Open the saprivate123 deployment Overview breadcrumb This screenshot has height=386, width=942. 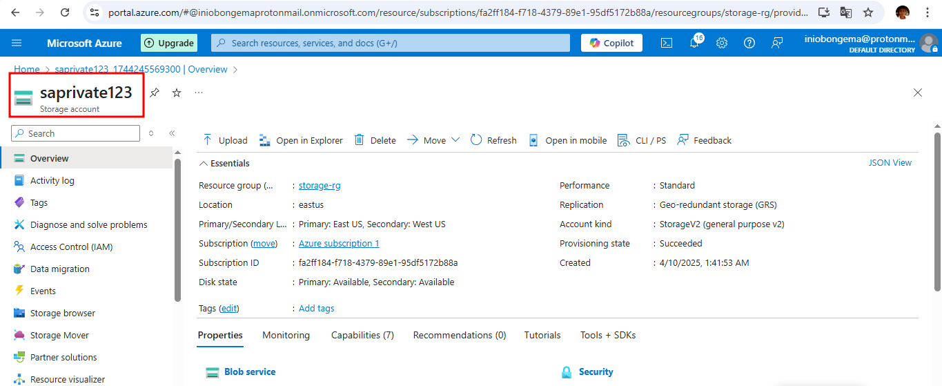coord(141,69)
